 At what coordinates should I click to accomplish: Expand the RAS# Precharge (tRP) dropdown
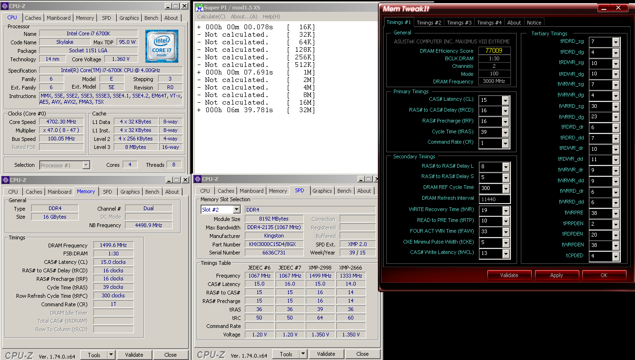[506, 122]
